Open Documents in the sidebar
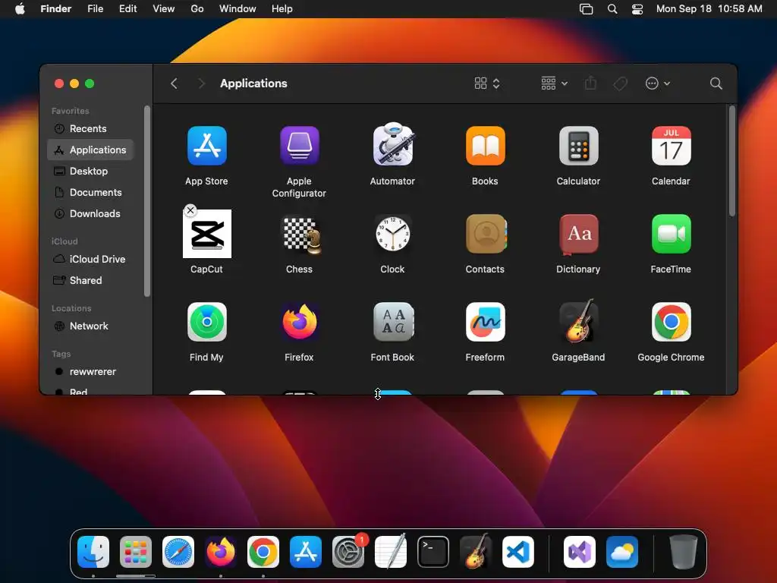 [x=91, y=192]
